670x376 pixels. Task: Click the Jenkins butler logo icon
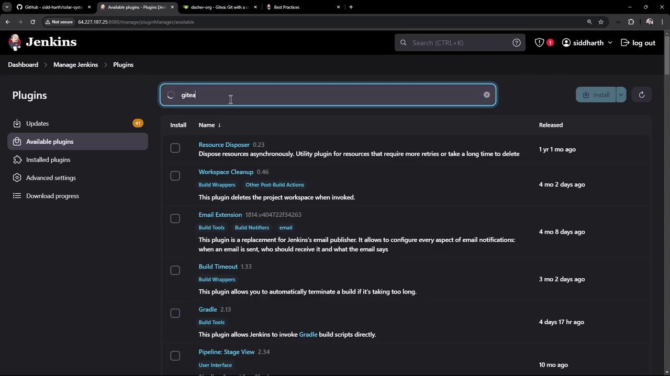point(15,42)
